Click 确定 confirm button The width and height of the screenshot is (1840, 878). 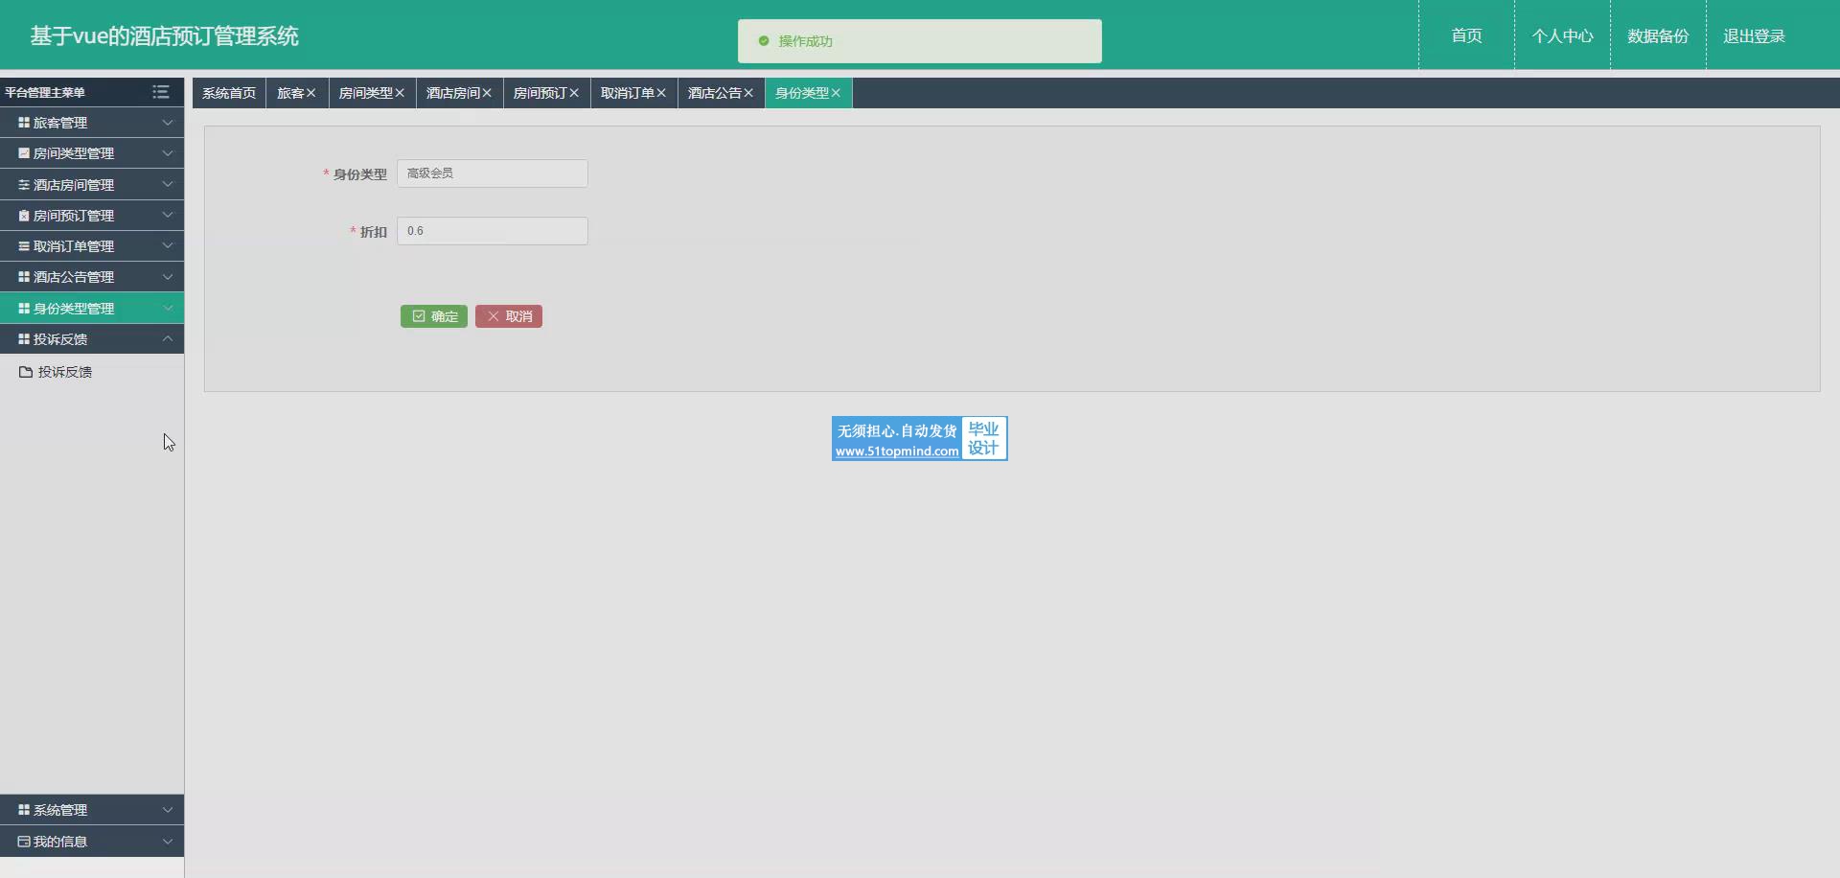[x=434, y=316]
